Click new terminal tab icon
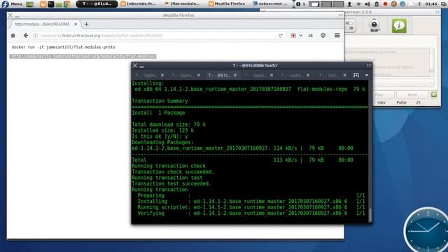Viewport: 448px width, 252px height. pos(356,75)
